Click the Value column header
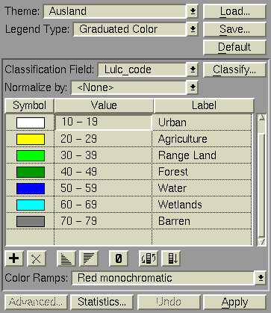 tap(104, 105)
